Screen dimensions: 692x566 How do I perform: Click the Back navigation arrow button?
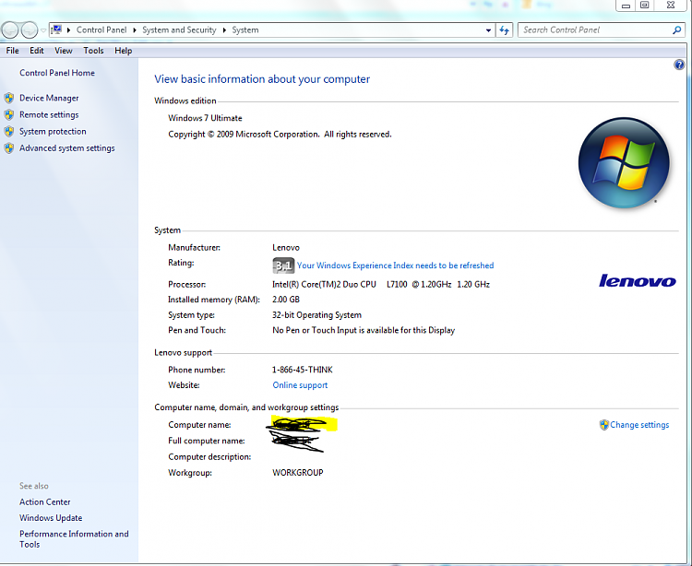(10, 30)
